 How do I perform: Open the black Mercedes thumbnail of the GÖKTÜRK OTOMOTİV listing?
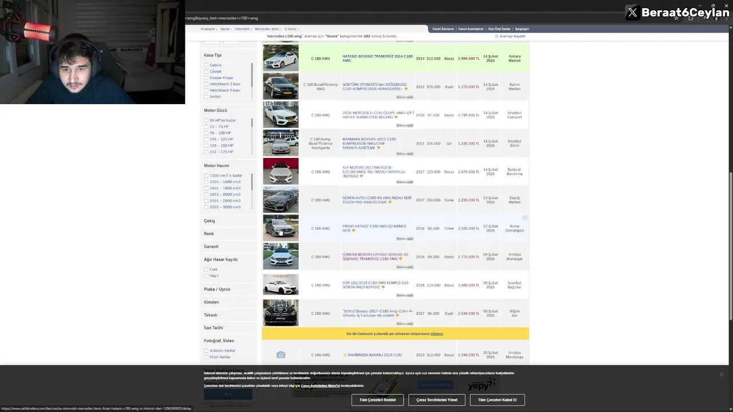tap(281, 86)
